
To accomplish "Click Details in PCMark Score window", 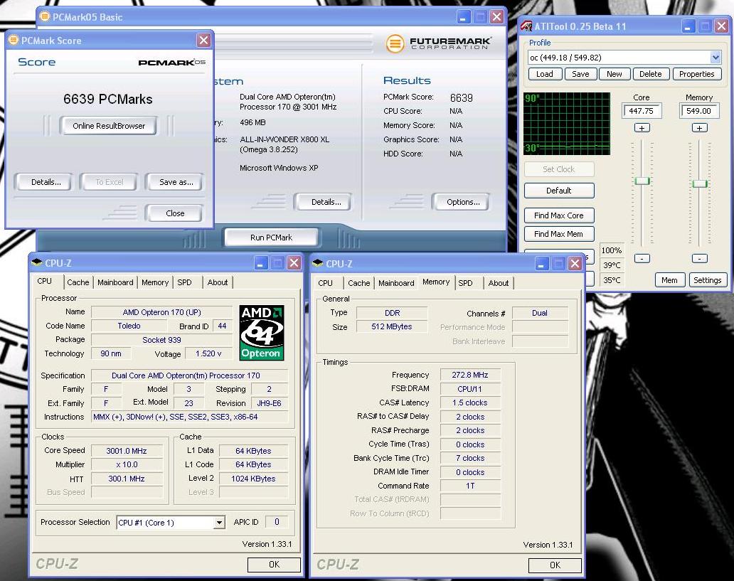I will tap(46, 182).
